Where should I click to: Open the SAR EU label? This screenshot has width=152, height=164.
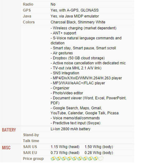[30, 153]
